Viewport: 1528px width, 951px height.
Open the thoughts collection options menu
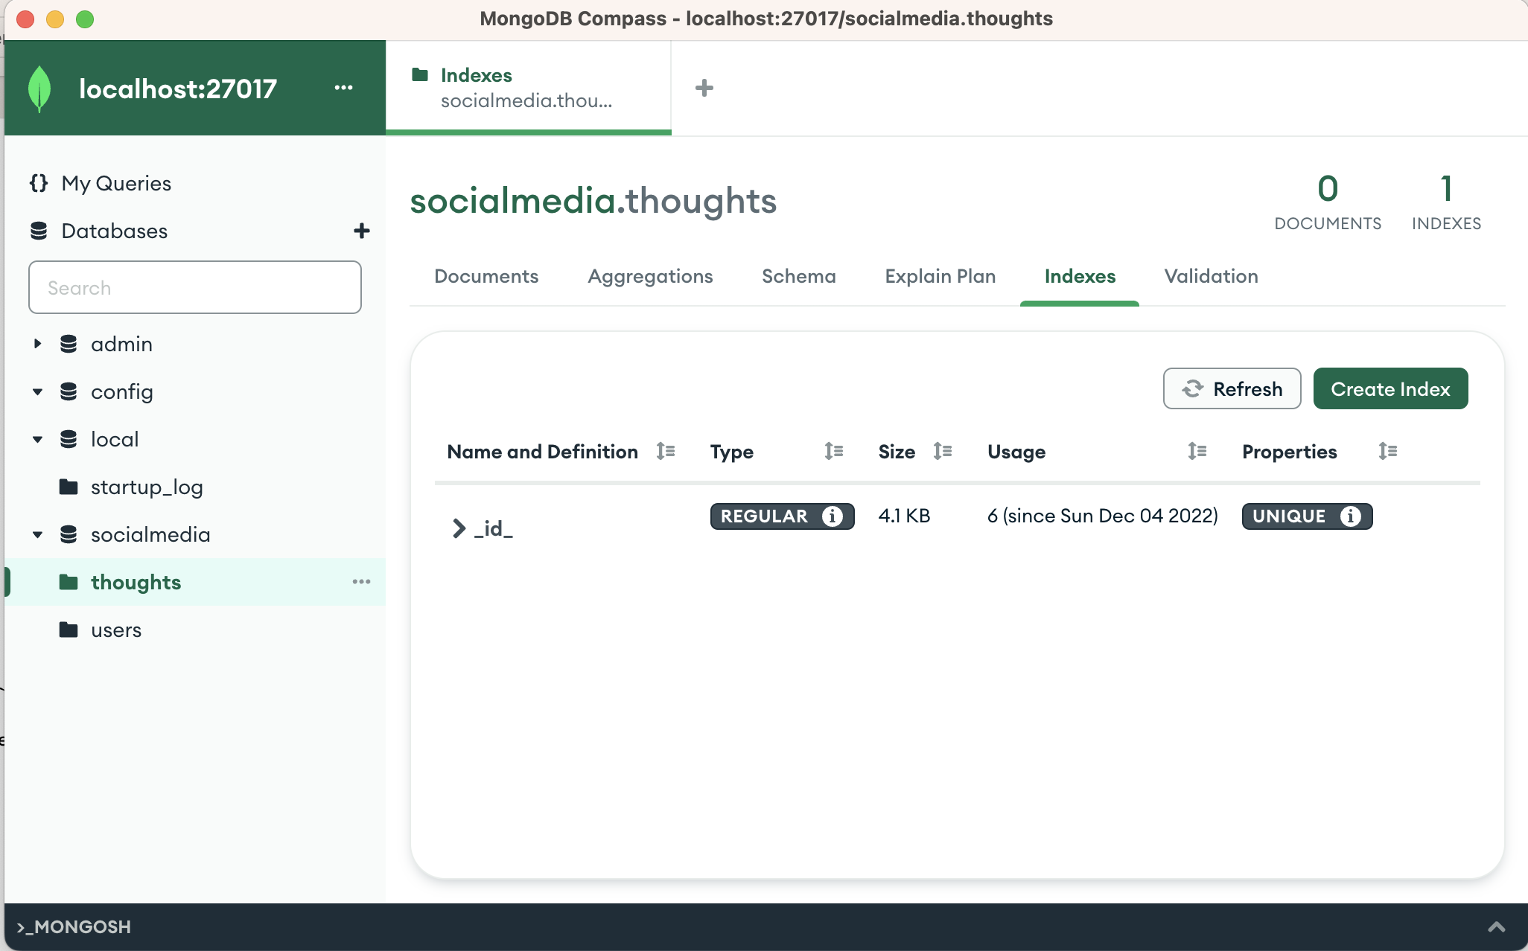click(x=361, y=582)
